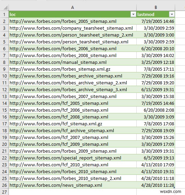Select column B header
The height and width of the screenshot is (195, 185).
(x=156, y=8)
